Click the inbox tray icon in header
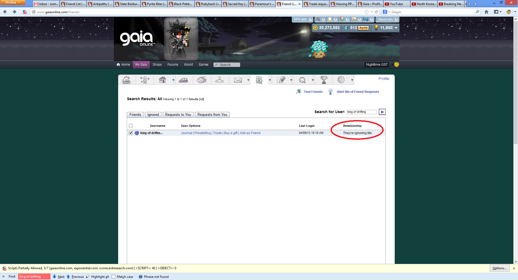518x280 pixels. (330, 19)
